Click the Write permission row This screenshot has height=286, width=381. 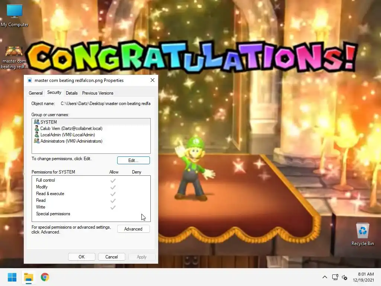(x=91, y=207)
